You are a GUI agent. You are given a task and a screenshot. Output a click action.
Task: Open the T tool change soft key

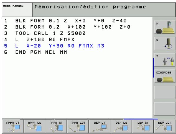click(165, 60)
